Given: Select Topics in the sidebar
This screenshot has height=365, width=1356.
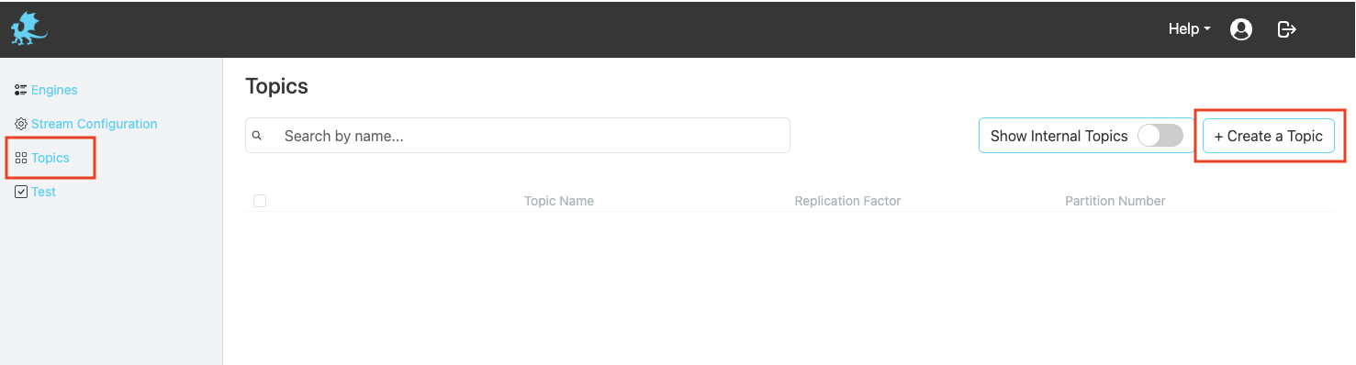Looking at the screenshot, I should click(x=50, y=158).
